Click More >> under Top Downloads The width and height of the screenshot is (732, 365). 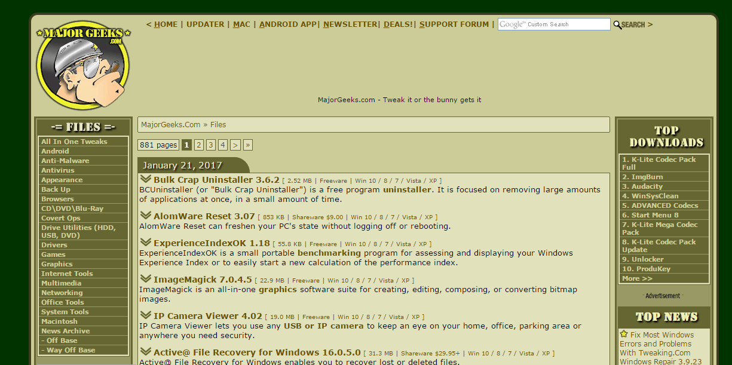[638, 278]
